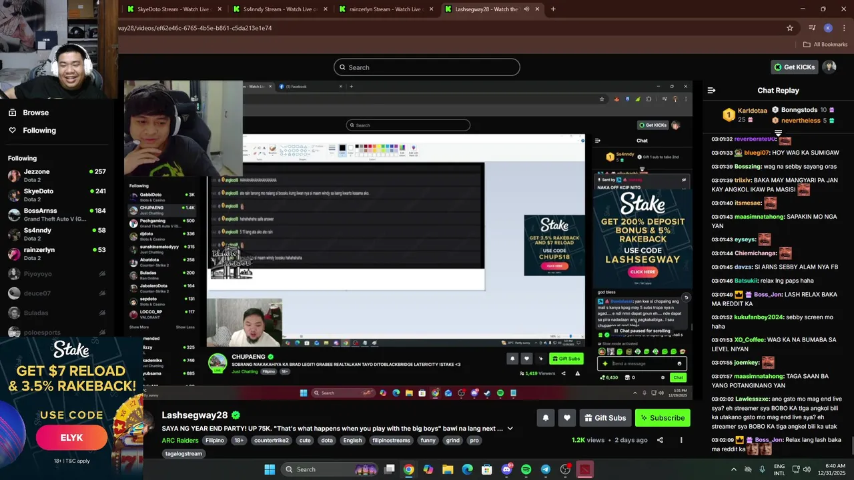
Task: Open the All Bookmarks folder
Action: point(825,45)
